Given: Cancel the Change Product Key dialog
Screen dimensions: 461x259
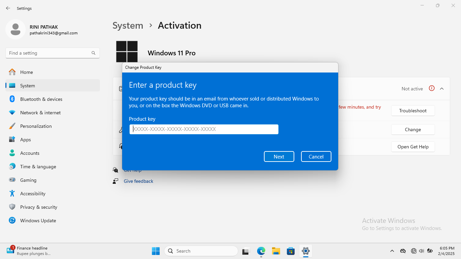Looking at the screenshot, I should 316,156.
